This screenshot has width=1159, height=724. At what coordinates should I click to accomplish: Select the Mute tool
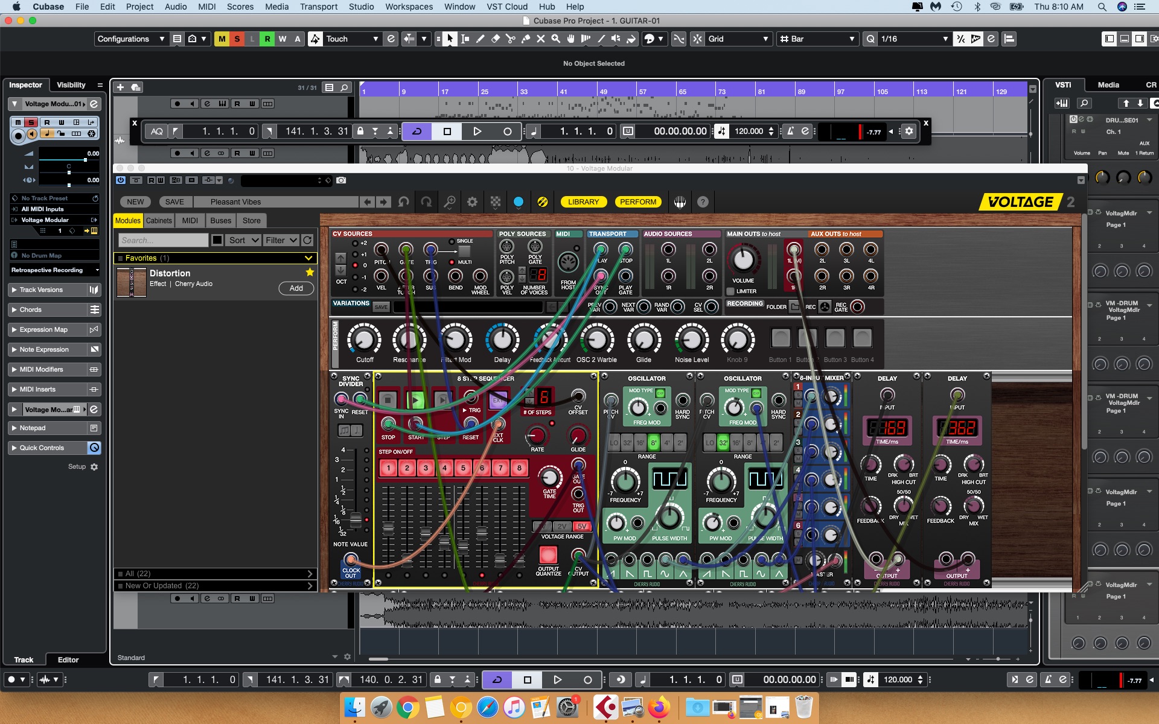click(x=541, y=39)
